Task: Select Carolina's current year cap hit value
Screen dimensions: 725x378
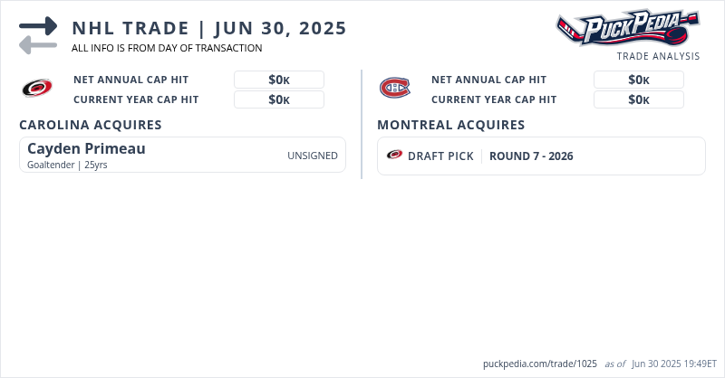Action: click(279, 99)
